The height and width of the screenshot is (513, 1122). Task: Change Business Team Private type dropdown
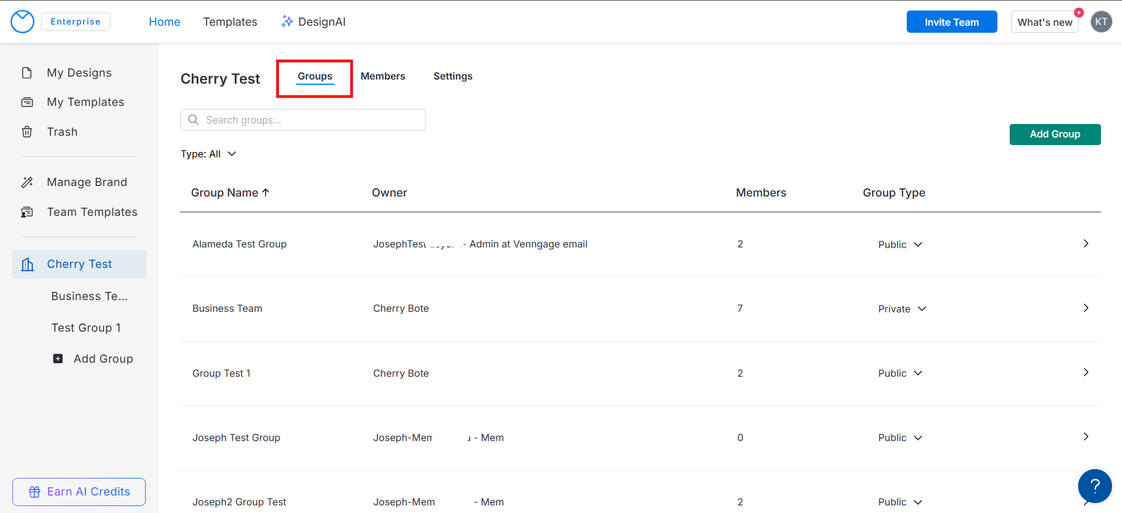point(902,309)
